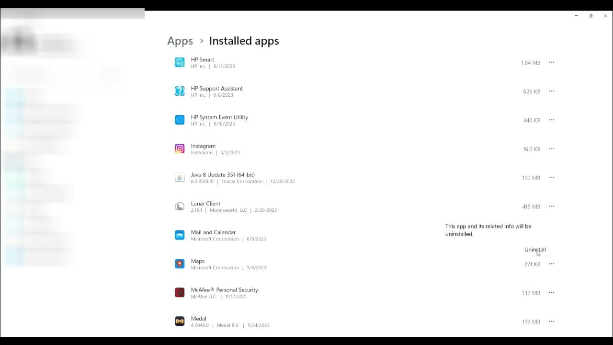
Task: Click the Lunar Client icon
Action: coord(180,206)
